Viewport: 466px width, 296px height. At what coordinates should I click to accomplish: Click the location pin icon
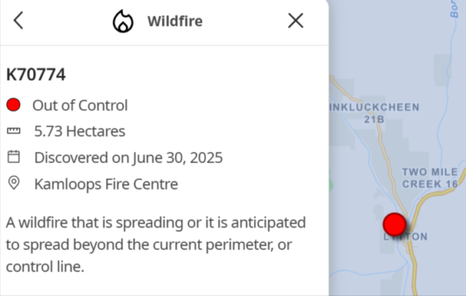click(x=14, y=183)
